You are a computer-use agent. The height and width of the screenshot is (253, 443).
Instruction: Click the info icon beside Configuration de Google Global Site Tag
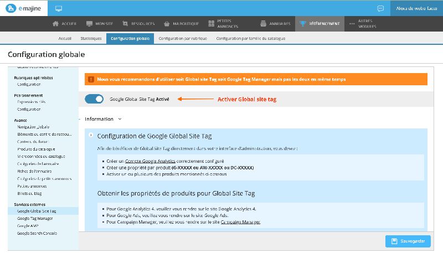coord(91,135)
